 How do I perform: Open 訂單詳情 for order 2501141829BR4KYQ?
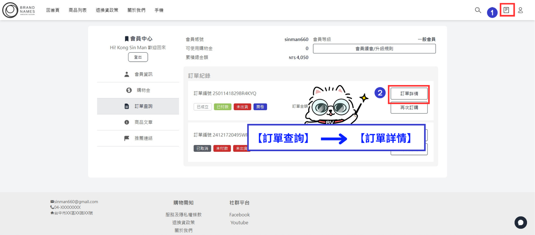pos(409,94)
